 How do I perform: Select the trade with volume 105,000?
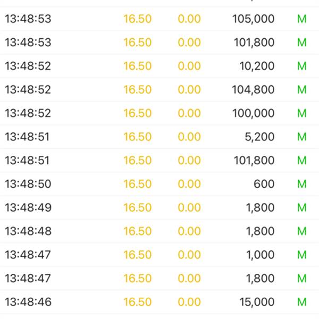coord(253,19)
